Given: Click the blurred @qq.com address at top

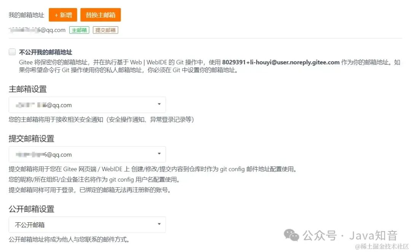Looking at the screenshot, I should [37, 30].
